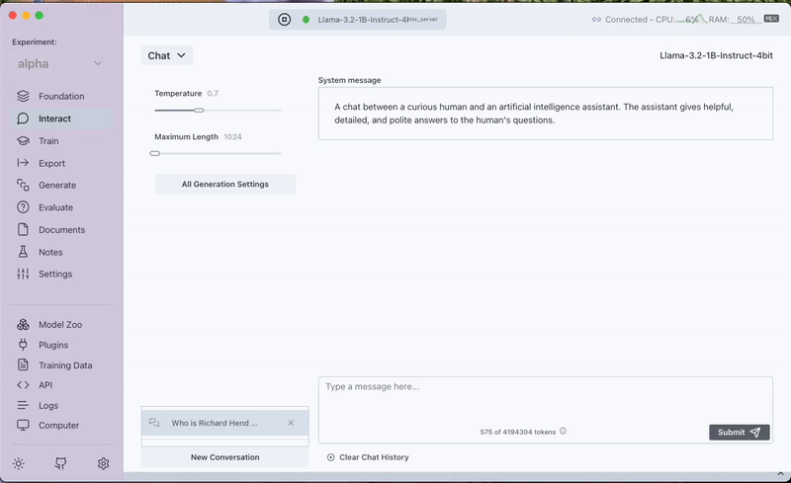791x483 pixels.
Task: Click the Maximum Length slider handle
Action: pyautogui.click(x=155, y=154)
